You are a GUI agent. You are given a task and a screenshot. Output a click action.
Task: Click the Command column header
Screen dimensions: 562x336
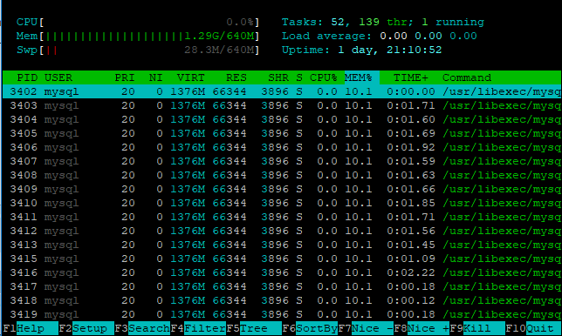pos(467,77)
